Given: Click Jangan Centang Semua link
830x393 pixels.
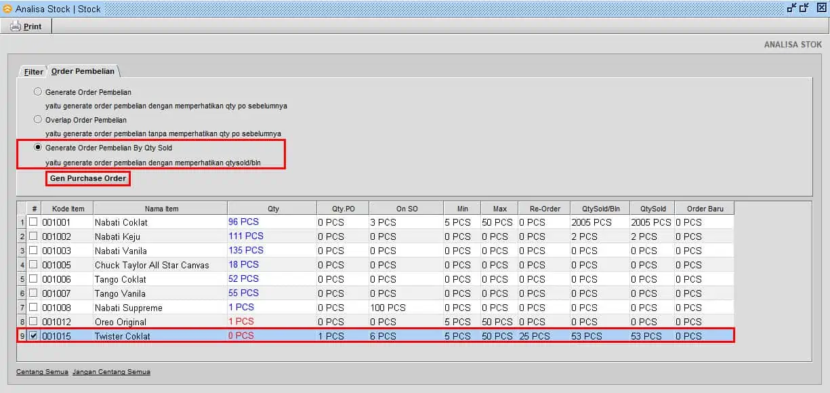Looking at the screenshot, I should [x=111, y=372].
